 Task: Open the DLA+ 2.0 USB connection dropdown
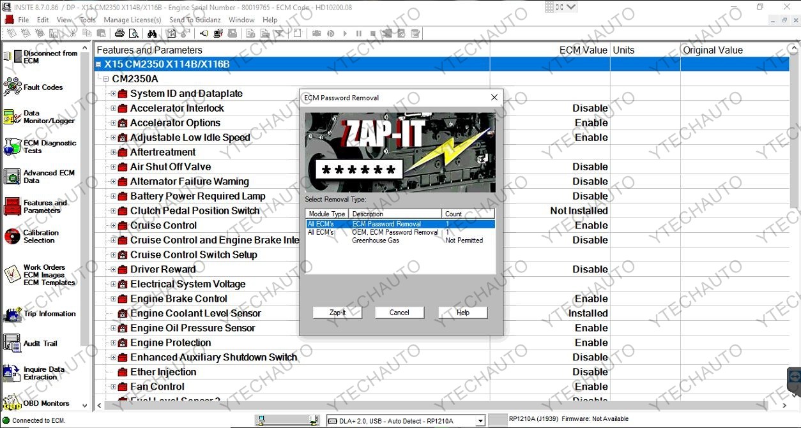(x=480, y=420)
